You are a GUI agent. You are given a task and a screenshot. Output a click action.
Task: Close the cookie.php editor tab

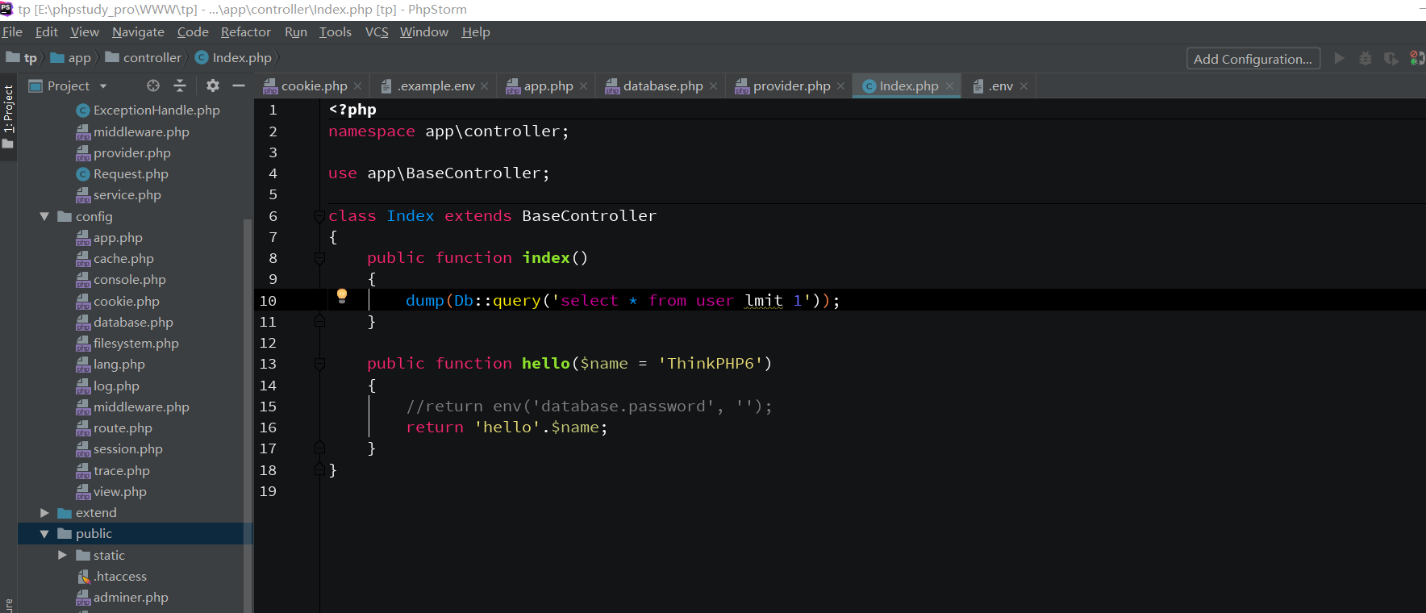357,86
